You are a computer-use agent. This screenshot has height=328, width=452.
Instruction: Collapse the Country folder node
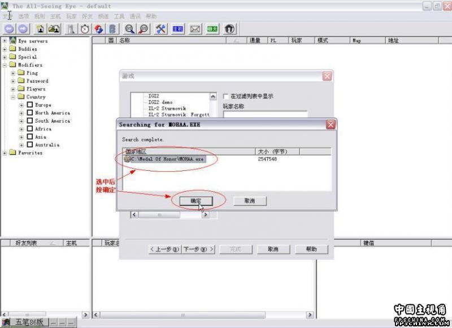13,97
